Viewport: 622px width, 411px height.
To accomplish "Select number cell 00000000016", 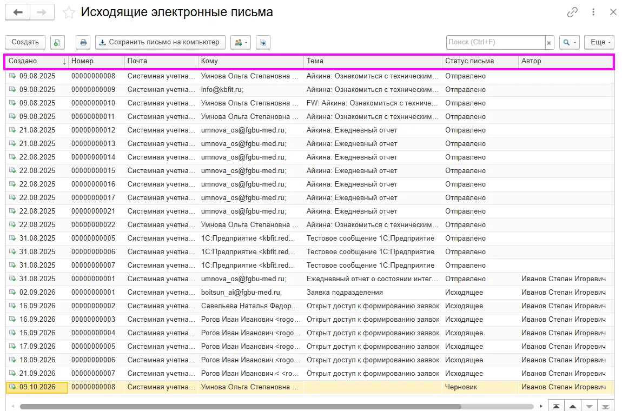I will tap(96, 184).
